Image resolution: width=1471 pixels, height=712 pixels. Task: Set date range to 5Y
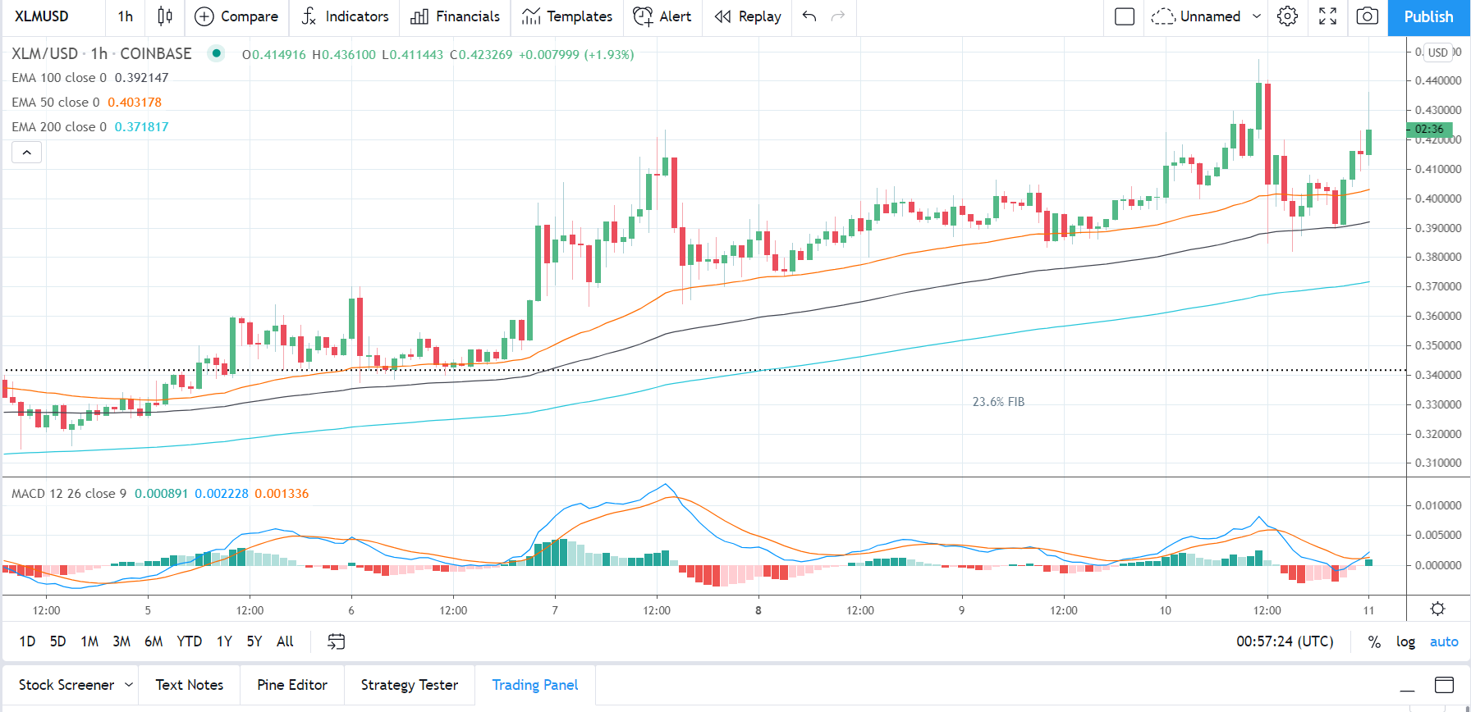point(254,641)
